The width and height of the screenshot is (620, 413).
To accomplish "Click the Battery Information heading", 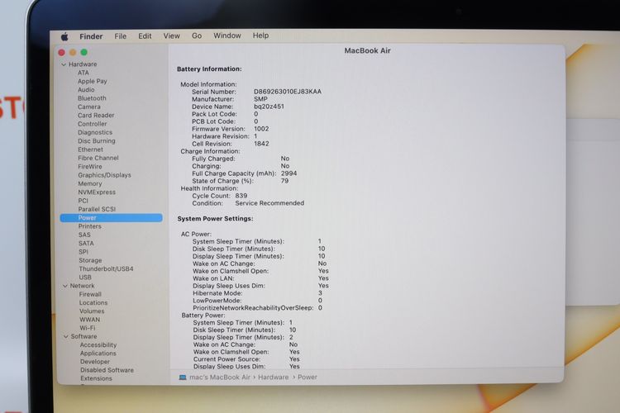I will [209, 69].
